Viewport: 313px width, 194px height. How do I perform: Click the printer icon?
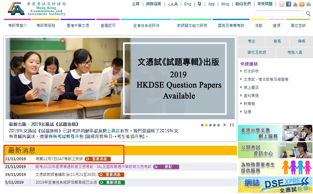pos(309,4)
